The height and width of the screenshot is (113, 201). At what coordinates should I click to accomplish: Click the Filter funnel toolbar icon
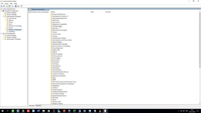click(x=22, y=6)
